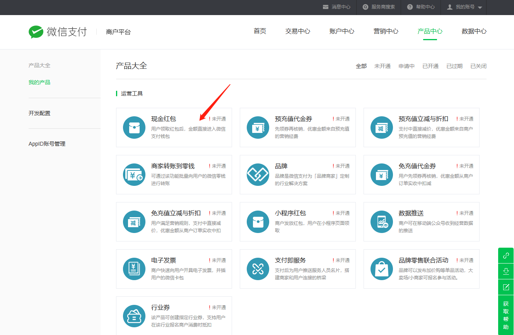Viewport: 514px width, 335px height.
Task: Click 未开通 status on 数据推送 card
Action: [x=465, y=213]
